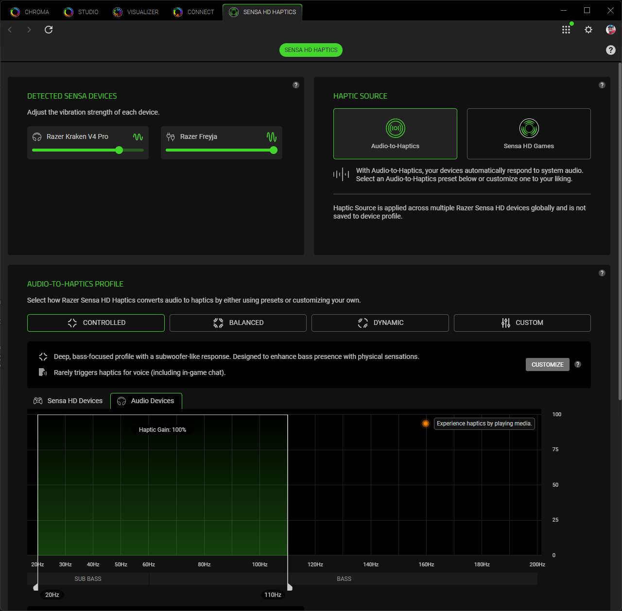
Task: Click the Chroma tab logo icon
Action: coord(15,12)
